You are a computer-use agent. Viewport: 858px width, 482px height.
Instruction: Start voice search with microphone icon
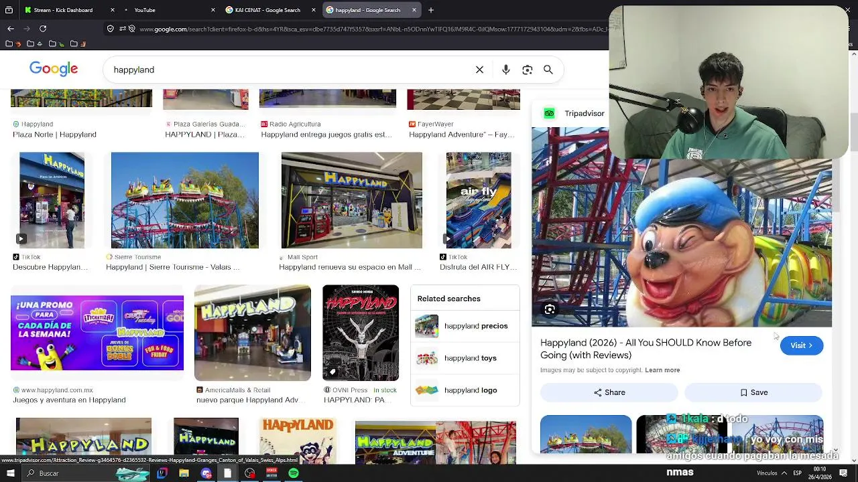(x=506, y=70)
